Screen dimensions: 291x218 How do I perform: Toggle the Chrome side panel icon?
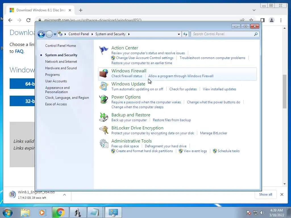(262, 20)
